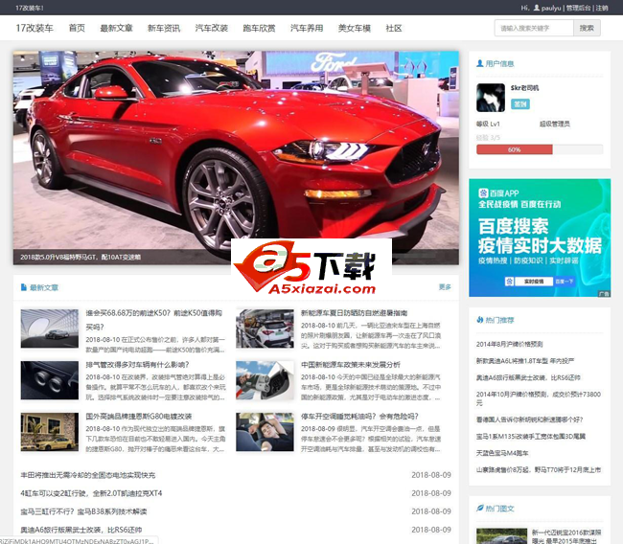Open 天蓝色宝马M4跑车 link
623x544 pixels.
click(502, 453)
